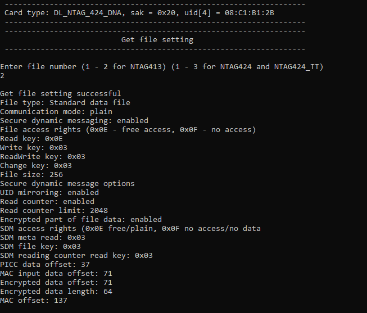The width and height of the screenshot is (367, 313).
Task: Click Communication mode: plain text
Action: tap(56, 112)
